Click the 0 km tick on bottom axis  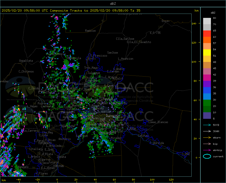57,179
